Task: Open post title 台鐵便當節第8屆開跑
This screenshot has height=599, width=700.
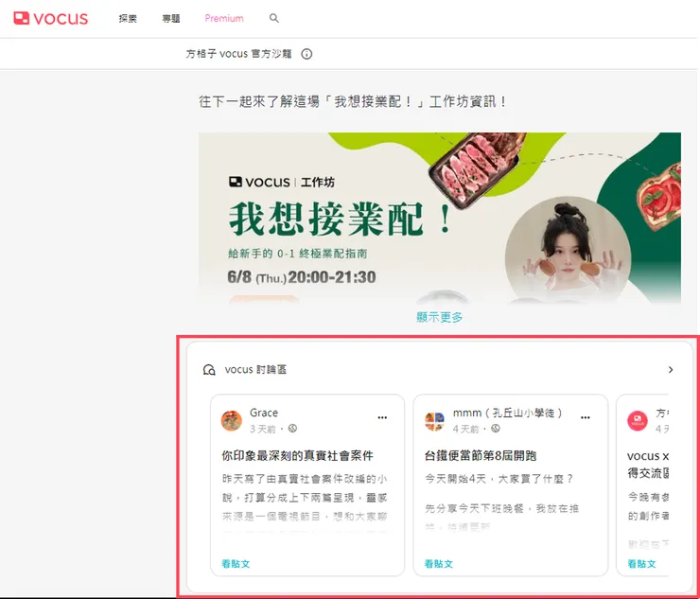Action: click(x=481, y=455)
